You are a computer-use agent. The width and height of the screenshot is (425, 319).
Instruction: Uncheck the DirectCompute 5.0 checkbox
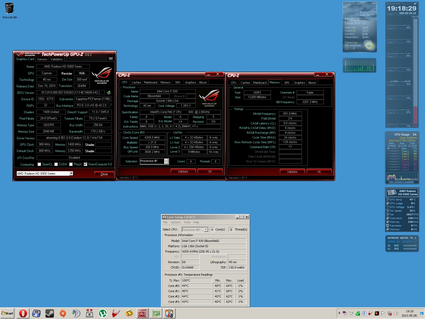click(x=86, y=164)
